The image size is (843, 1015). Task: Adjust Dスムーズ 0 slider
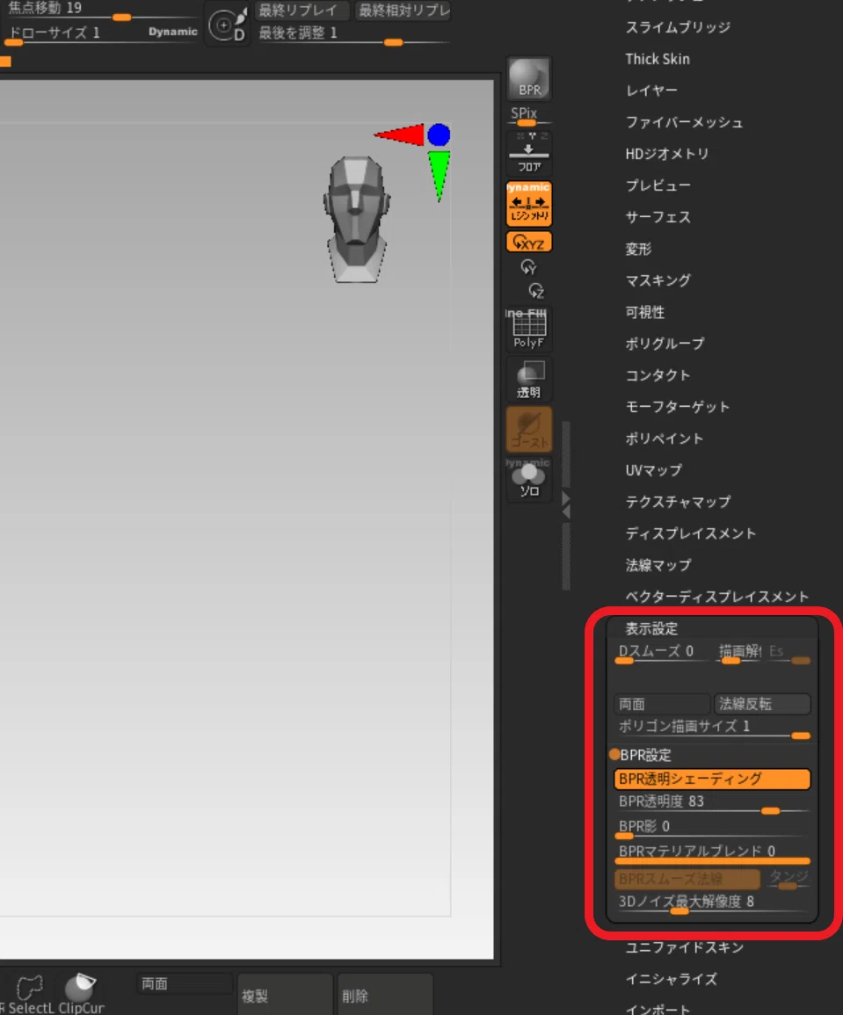pos(661,654)
